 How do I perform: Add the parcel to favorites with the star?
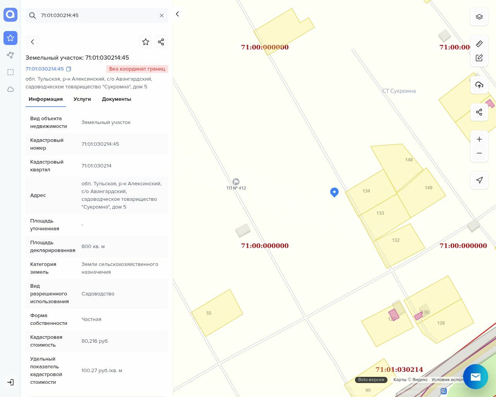click(146, 42)
